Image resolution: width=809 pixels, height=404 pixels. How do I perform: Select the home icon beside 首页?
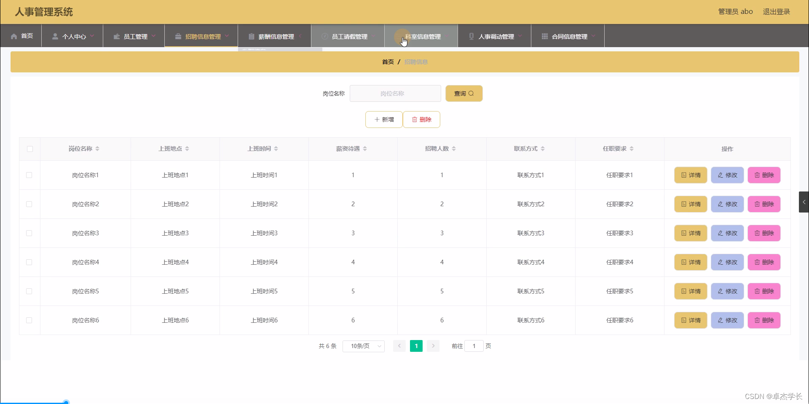point(13,36)
